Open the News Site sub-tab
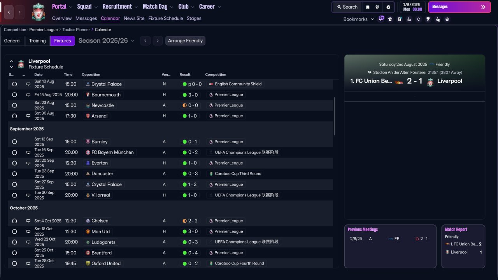 (134, 18)
